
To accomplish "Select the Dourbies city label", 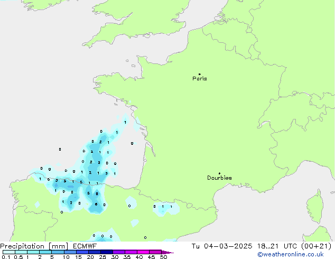I will [x=219, y=178].
